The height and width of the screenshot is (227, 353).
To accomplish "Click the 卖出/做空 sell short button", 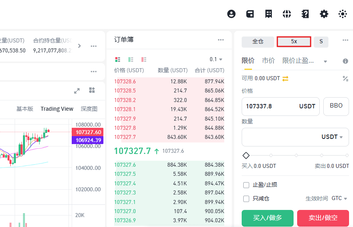I will pos(323,218).
